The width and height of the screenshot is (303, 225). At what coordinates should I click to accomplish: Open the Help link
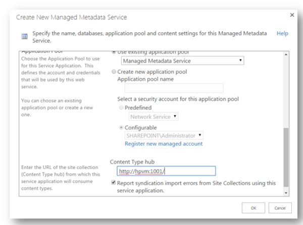click(282, 33)
